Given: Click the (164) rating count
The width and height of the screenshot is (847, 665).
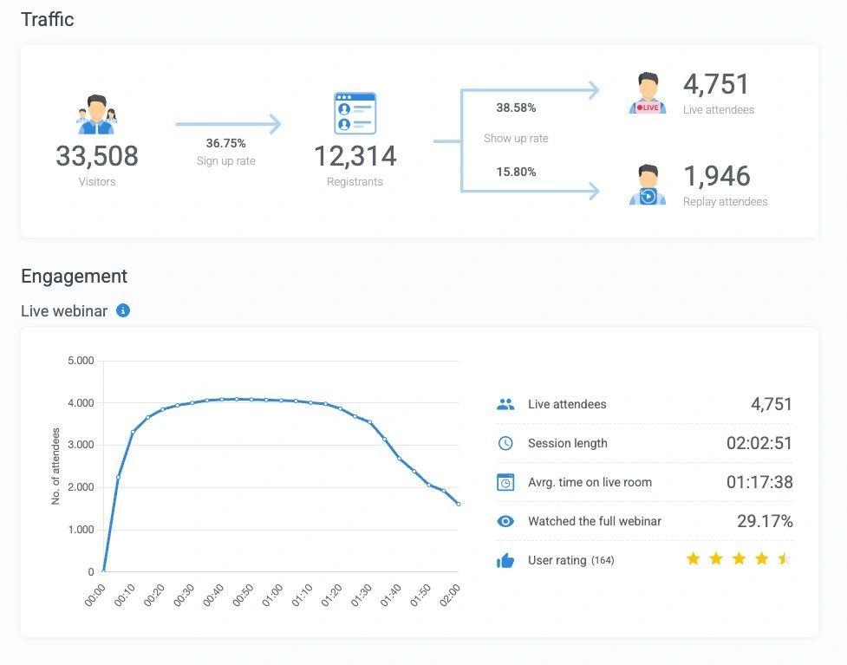Looking at the screenshot, I should 603,561.
